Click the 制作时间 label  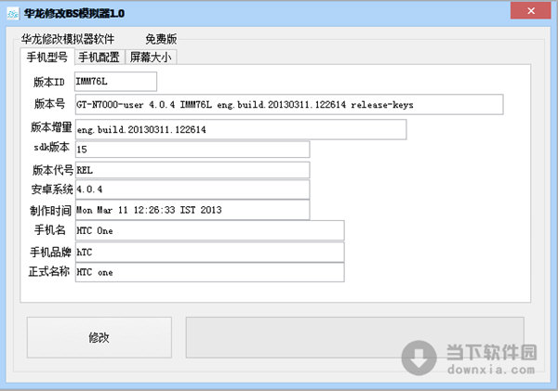[x=50, y=211]
